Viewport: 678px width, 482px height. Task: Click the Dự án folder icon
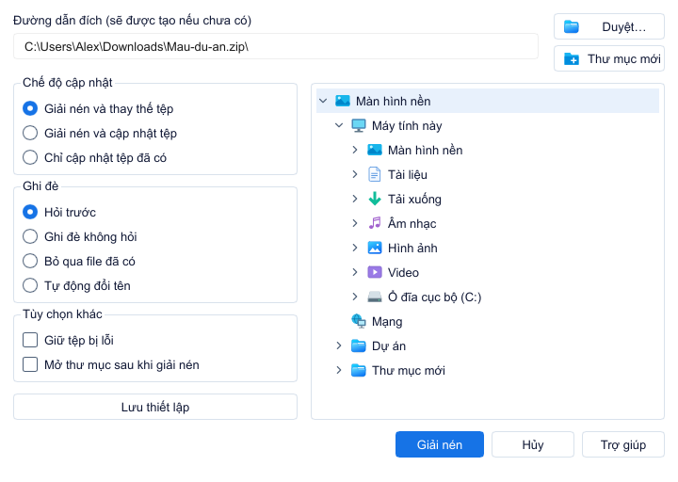[x=359, y=345]
